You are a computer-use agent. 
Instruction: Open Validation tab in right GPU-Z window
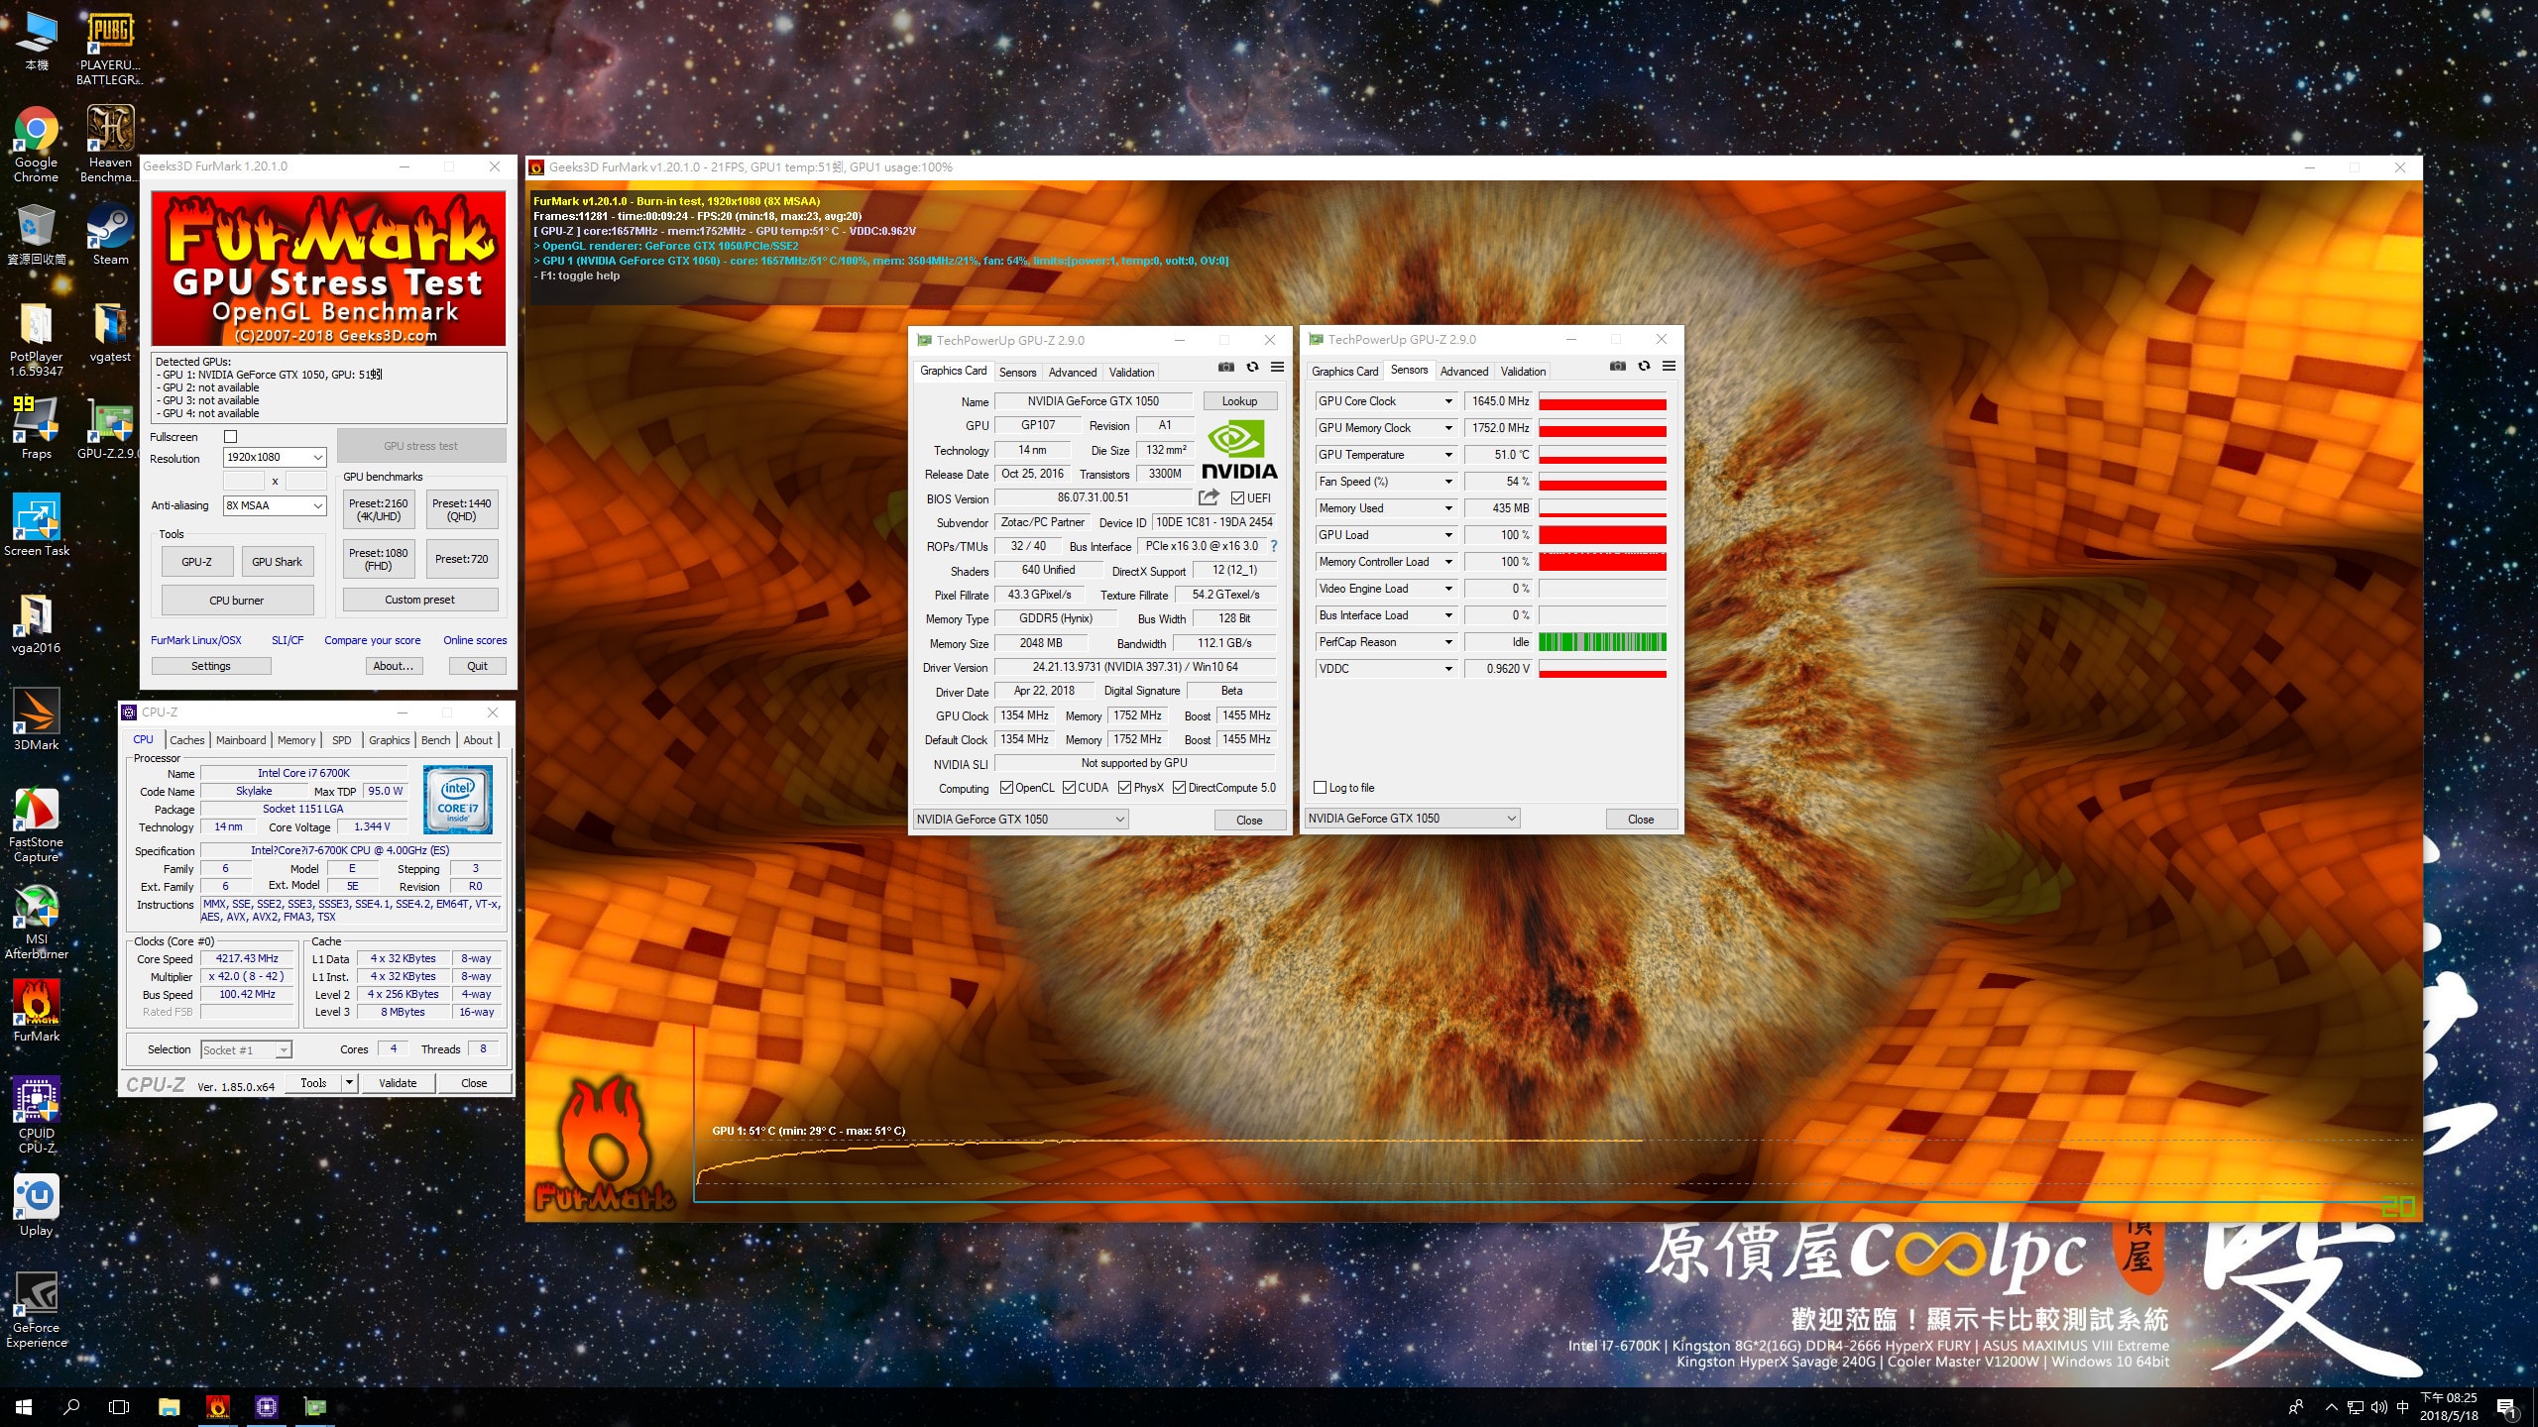click(x=1523, y=372)
